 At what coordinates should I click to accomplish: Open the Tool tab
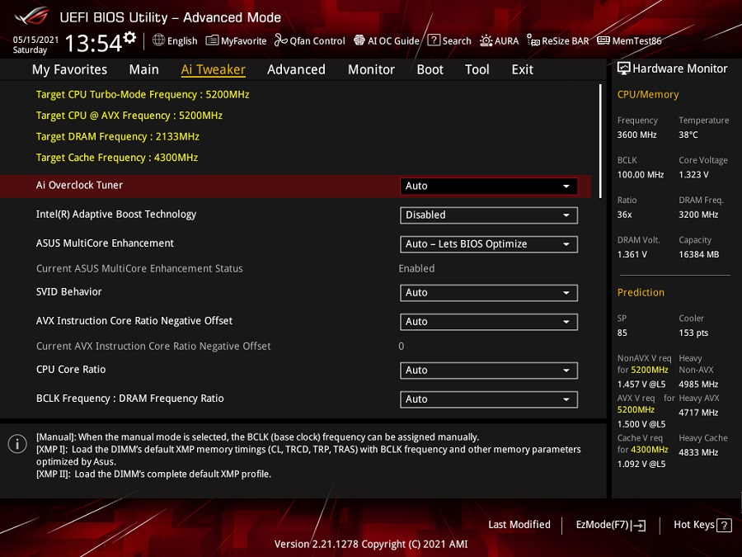(x=477, y=69)
